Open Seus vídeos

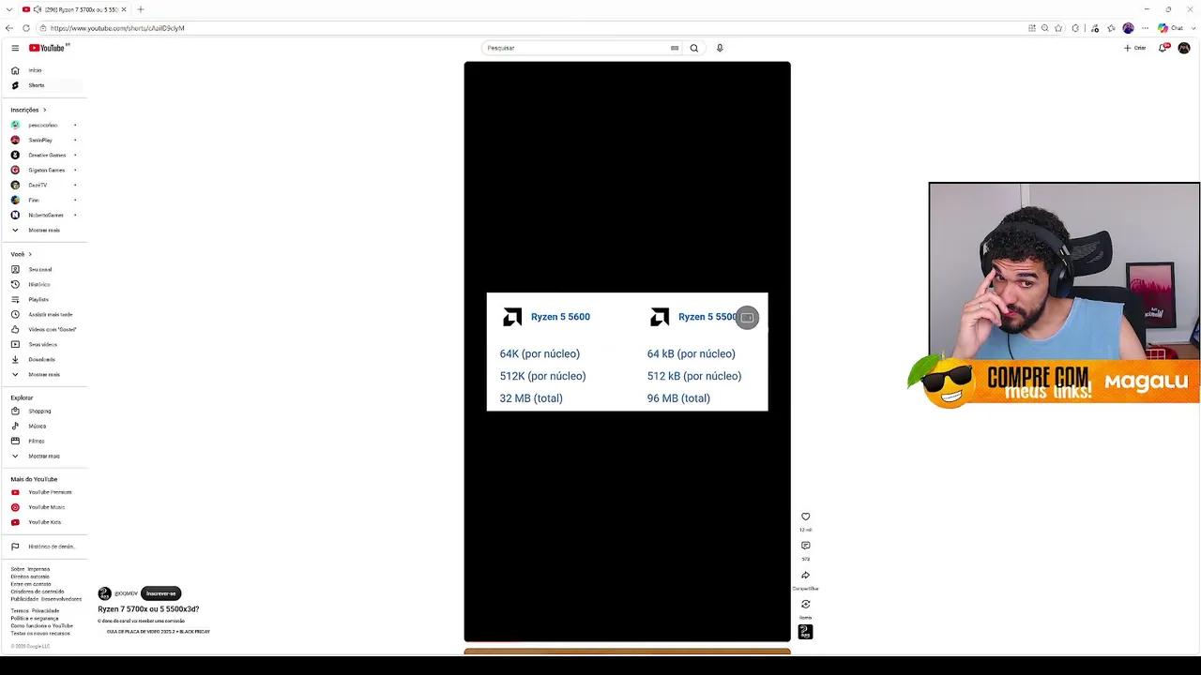42,344
